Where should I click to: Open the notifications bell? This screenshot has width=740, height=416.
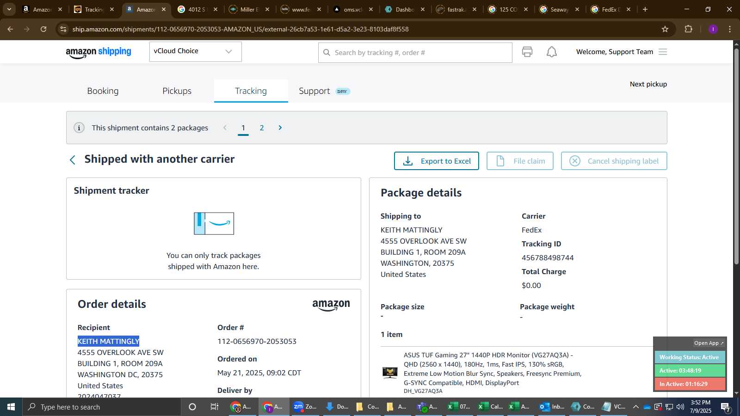pos(552,52)
